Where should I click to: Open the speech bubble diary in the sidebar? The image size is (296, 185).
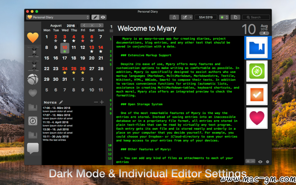(x=33, y=149)
